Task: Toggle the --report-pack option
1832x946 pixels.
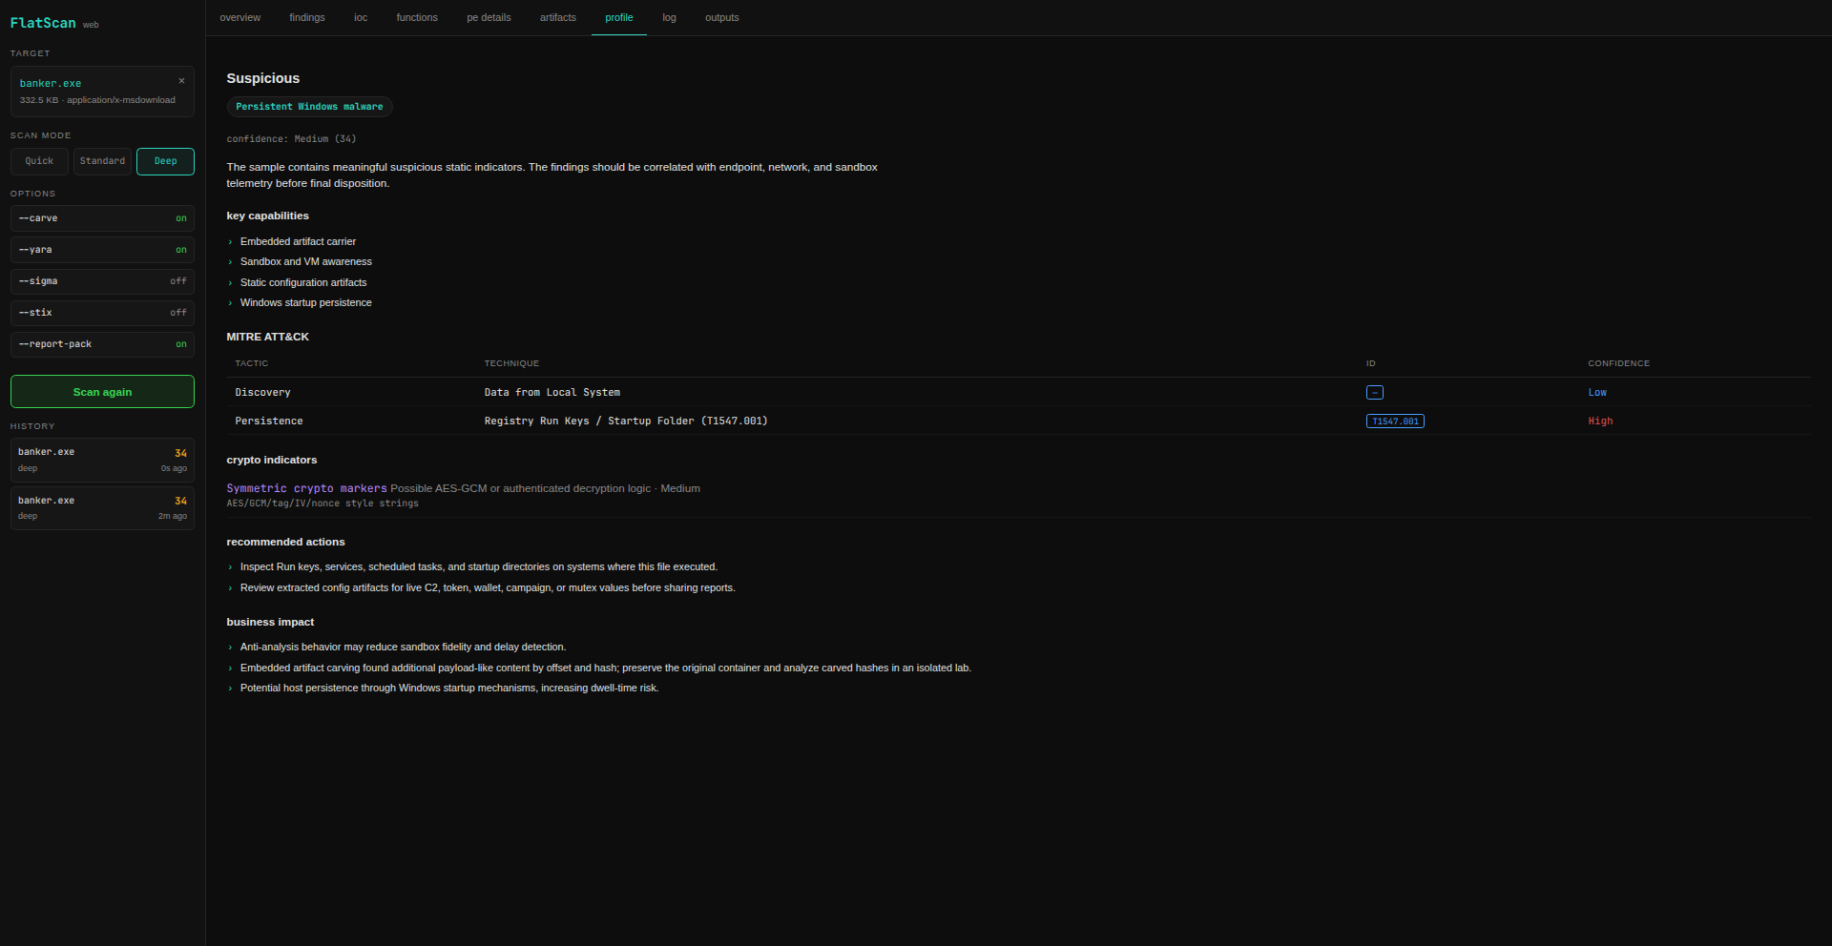Action: (x=102, y=344)
